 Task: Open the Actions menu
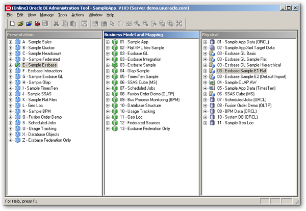point(78,15)
